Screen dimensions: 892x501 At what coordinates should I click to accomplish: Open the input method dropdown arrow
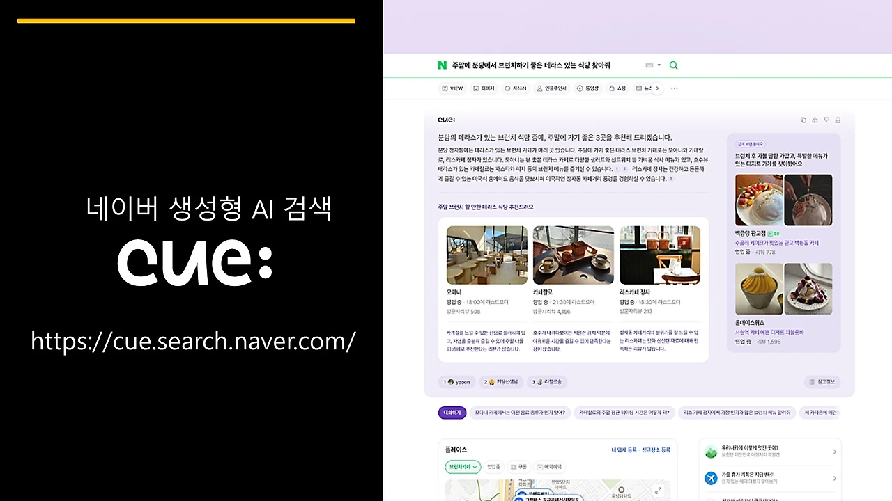pyautogui.click(x=659, y=65)
